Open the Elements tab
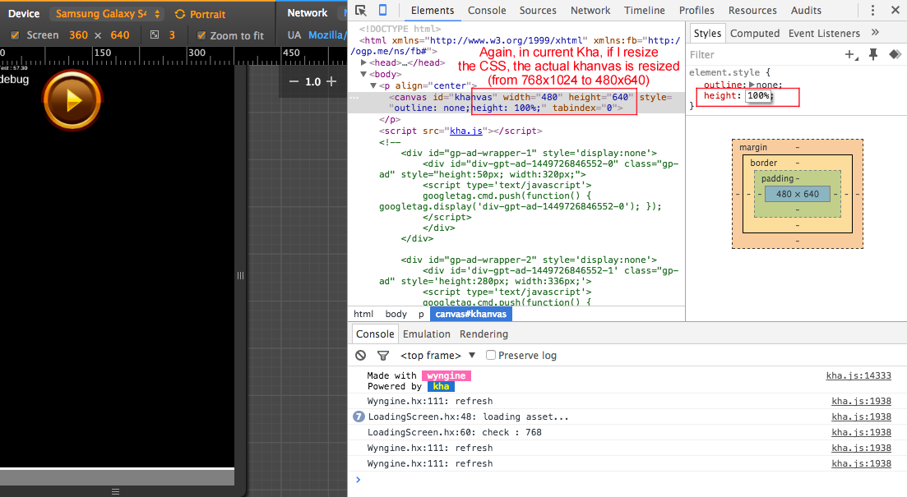 point(432,11)
